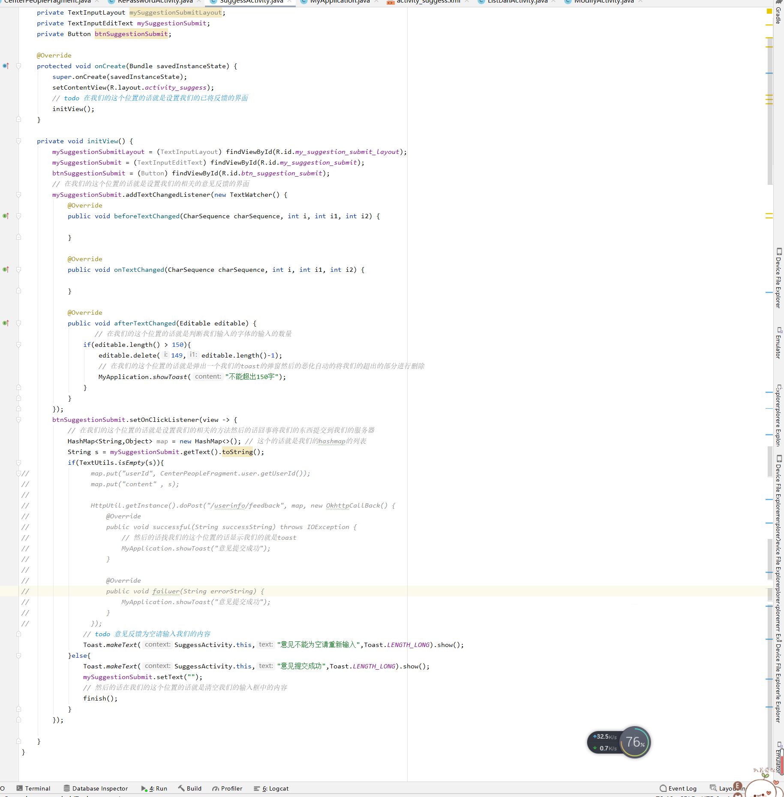Open the Terminal tool window
784x797 pixels.
click(38, 788)
